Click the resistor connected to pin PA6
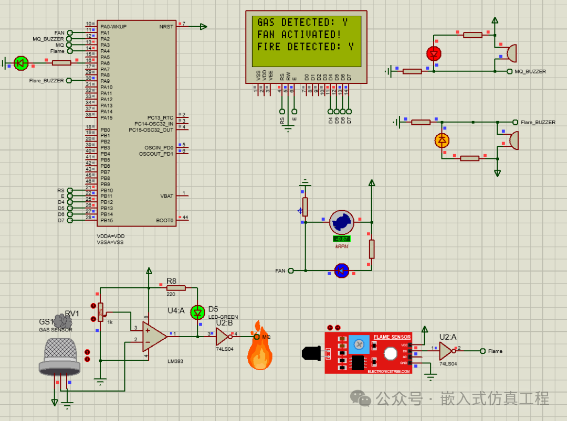 click(61, 63)
